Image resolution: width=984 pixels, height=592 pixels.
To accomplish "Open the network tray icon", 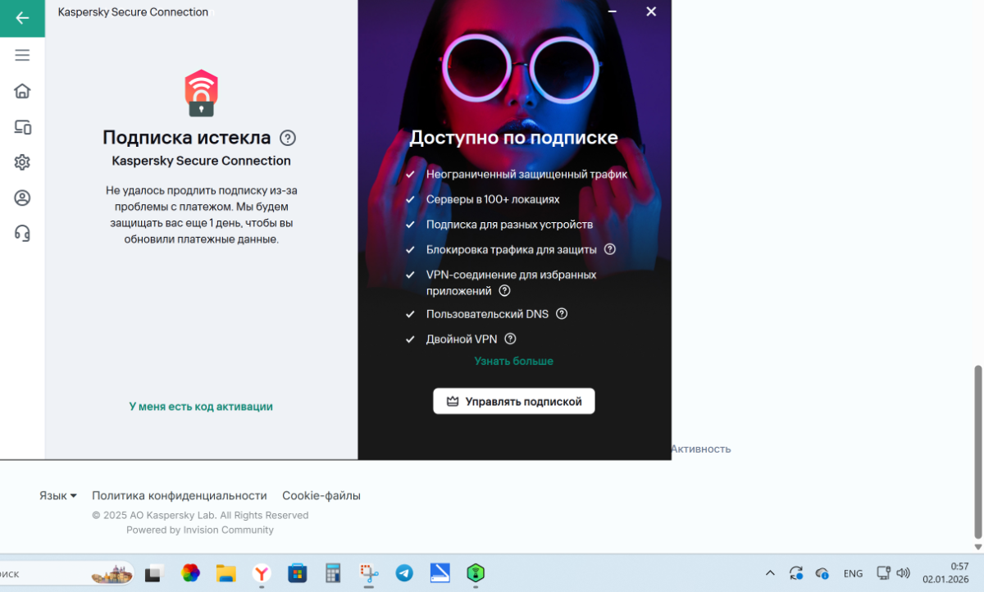I will (883, 573).
